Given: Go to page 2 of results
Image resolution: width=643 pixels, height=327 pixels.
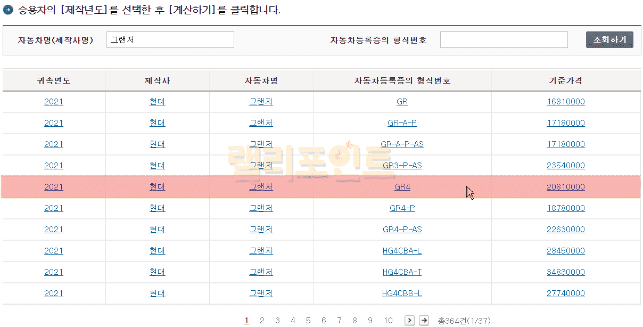Looking at the screenshot, I should (x=262, y=321).
